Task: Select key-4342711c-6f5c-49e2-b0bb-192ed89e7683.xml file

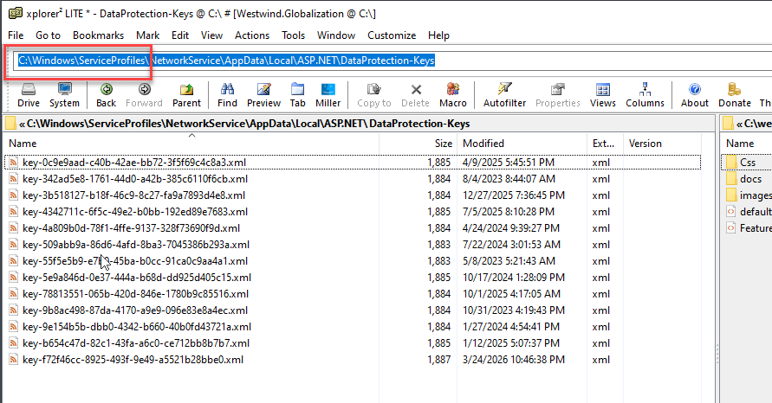Action: 135,212
